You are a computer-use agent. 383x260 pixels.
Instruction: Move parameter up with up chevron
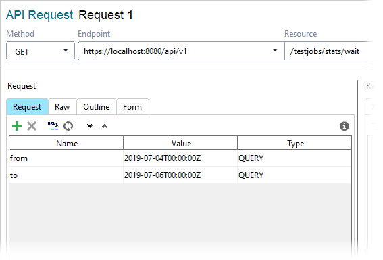coord(105,126)
